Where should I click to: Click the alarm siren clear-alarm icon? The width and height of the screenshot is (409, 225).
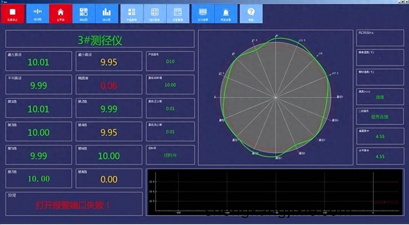coord(226,13)
